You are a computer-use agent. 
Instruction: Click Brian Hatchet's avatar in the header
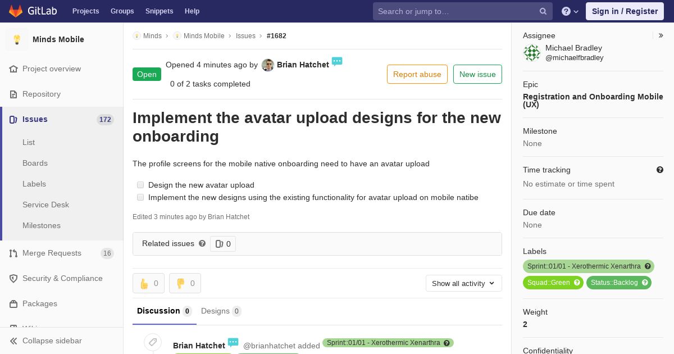click(x=268, y=65)
